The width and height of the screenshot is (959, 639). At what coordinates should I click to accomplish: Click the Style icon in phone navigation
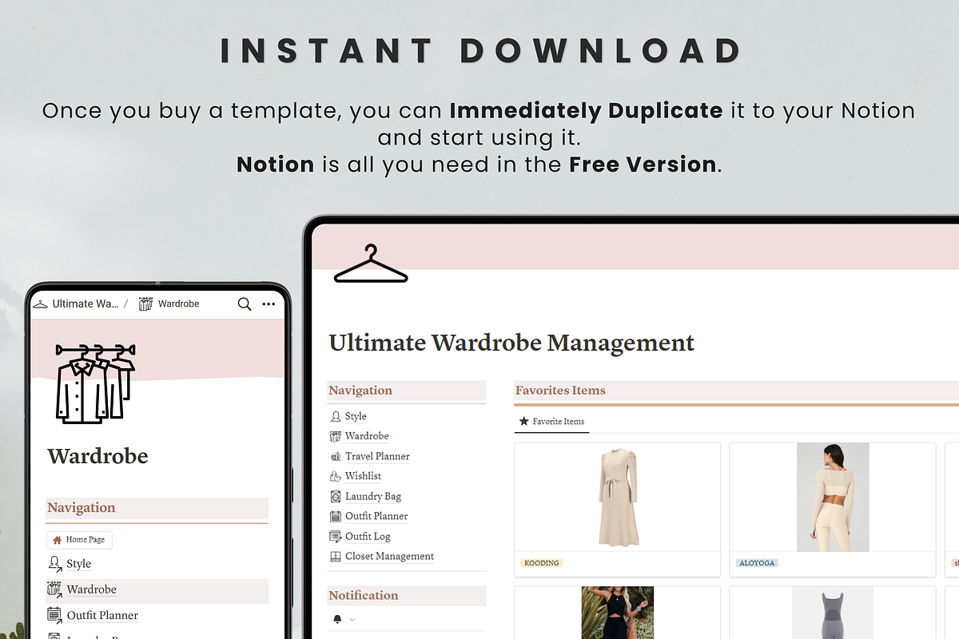pos(54,563)
